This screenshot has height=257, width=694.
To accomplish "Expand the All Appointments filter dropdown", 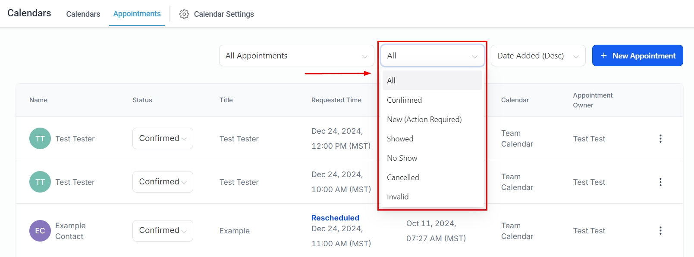I will 296,55.
